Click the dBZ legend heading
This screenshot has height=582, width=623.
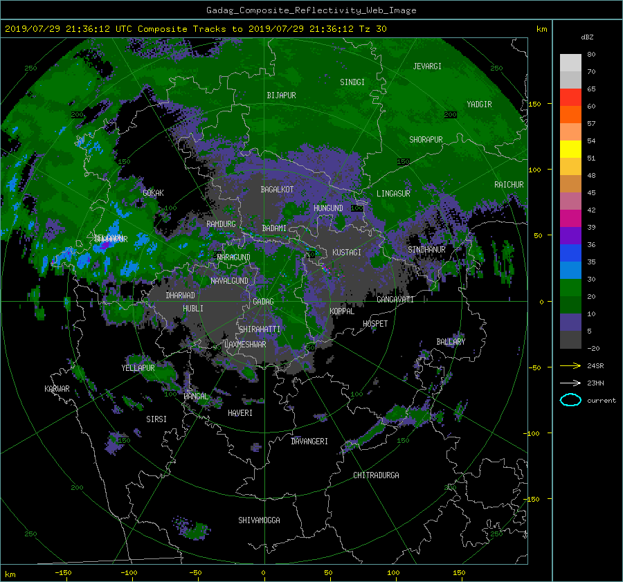tap(587, 37)
